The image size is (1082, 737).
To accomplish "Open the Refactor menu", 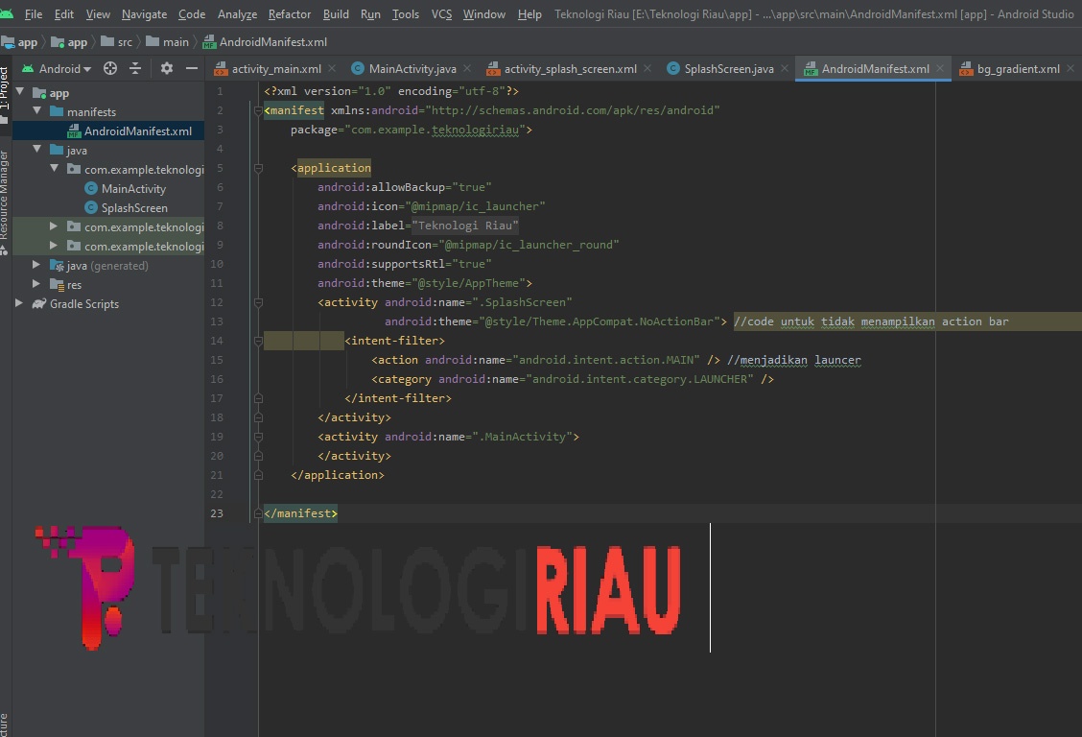I will pyautogui.click(x=289, y=14).
